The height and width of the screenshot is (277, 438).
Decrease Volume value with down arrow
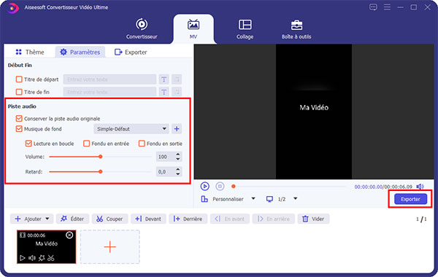pos(178,159)
